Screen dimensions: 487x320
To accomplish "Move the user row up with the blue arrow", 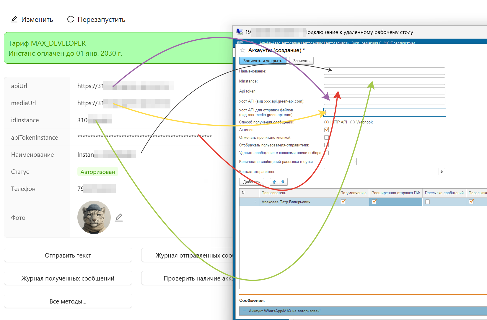I will click(x=274, y=182).
